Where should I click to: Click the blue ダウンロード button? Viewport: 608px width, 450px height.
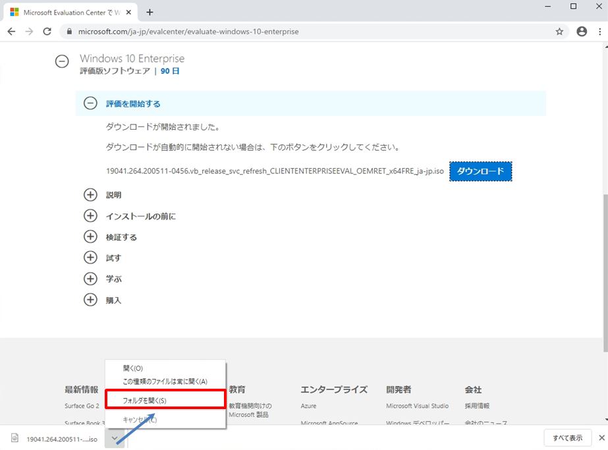click(x=480, y=171)
